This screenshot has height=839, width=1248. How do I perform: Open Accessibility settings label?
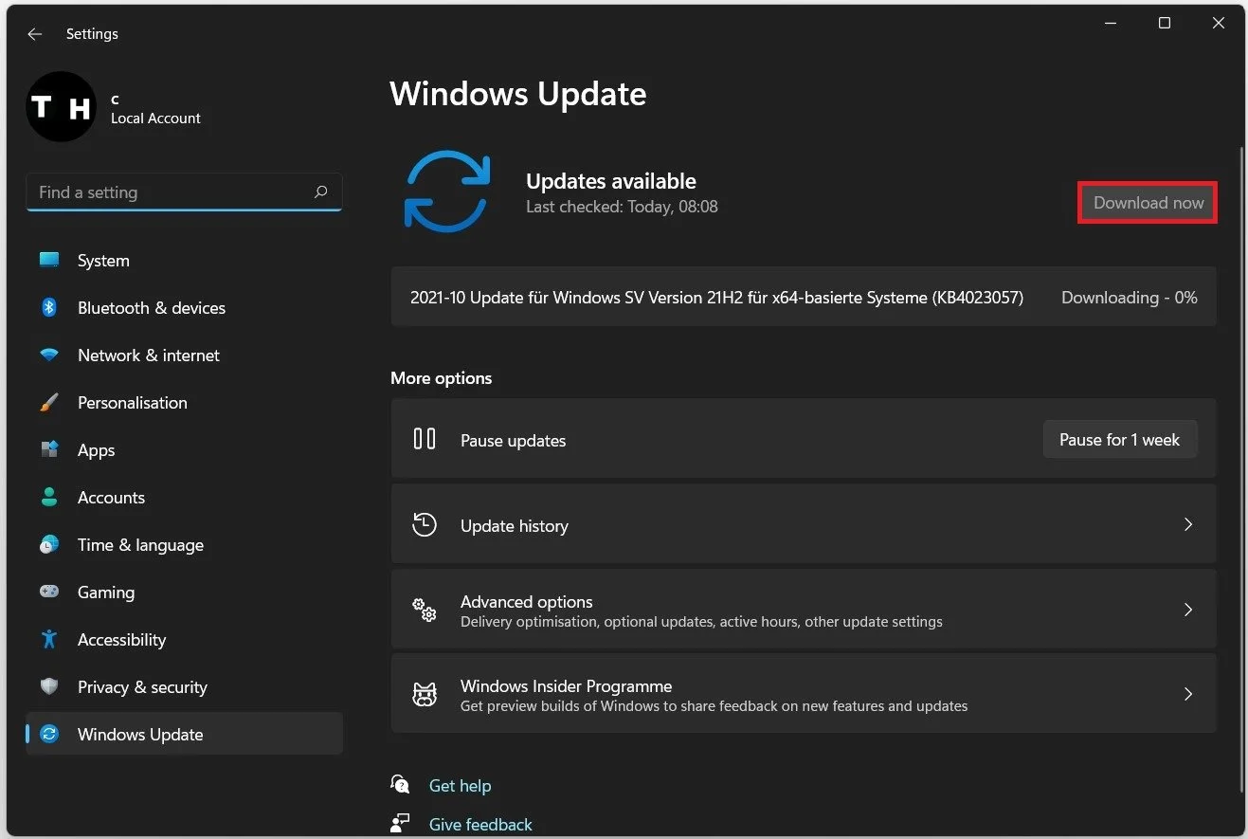[x=121, y=640]
